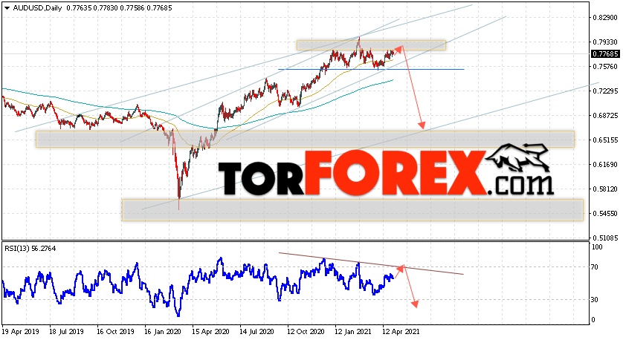Select the AUDUSD,Daily chart title
This screenshot has width=623, height=340.
coord(37,8)
